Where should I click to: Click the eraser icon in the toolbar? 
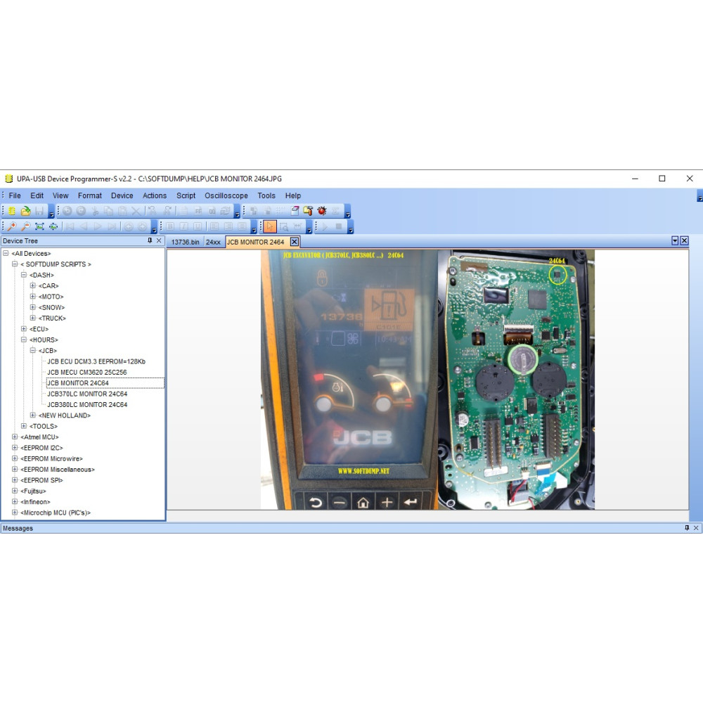(295, 211)
